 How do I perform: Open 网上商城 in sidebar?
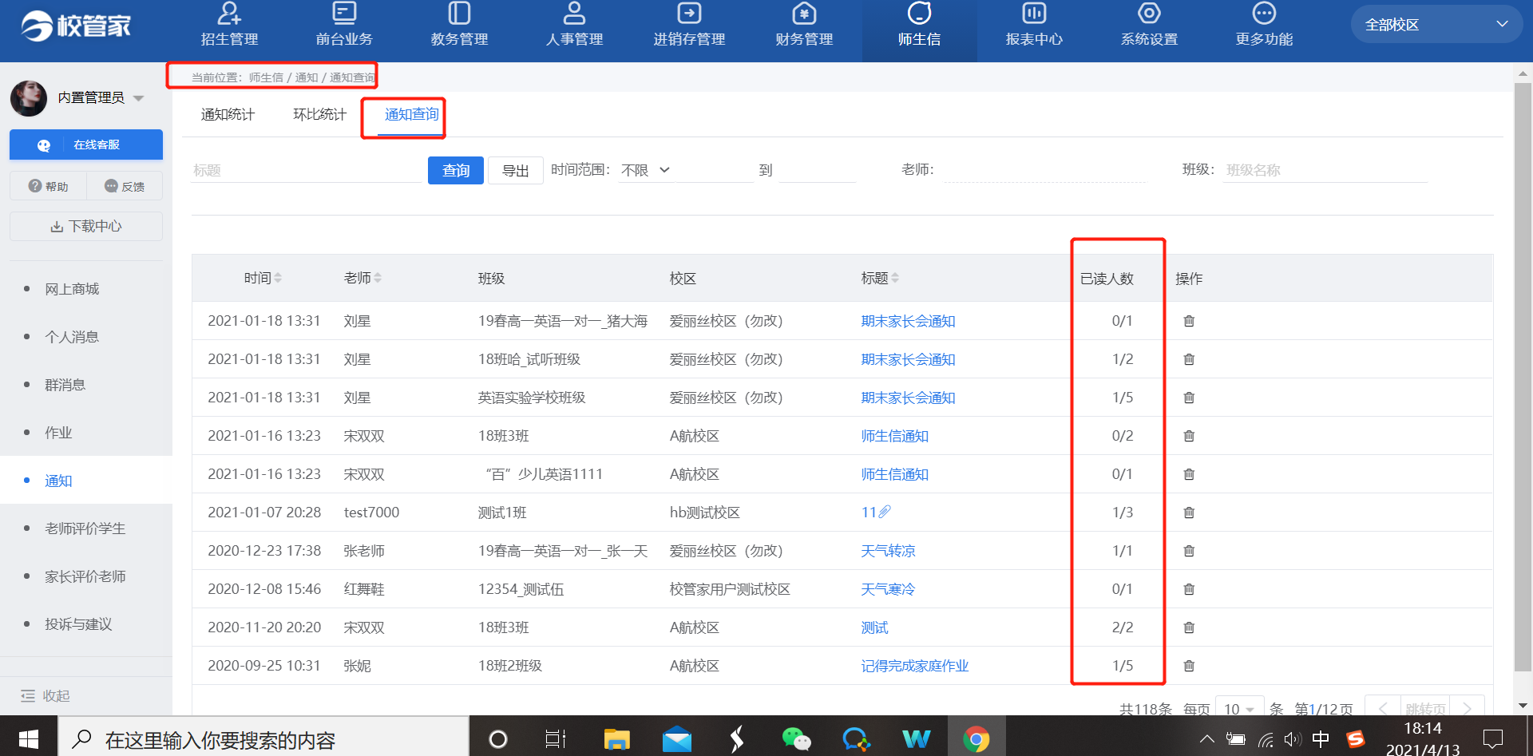point(72,289)
